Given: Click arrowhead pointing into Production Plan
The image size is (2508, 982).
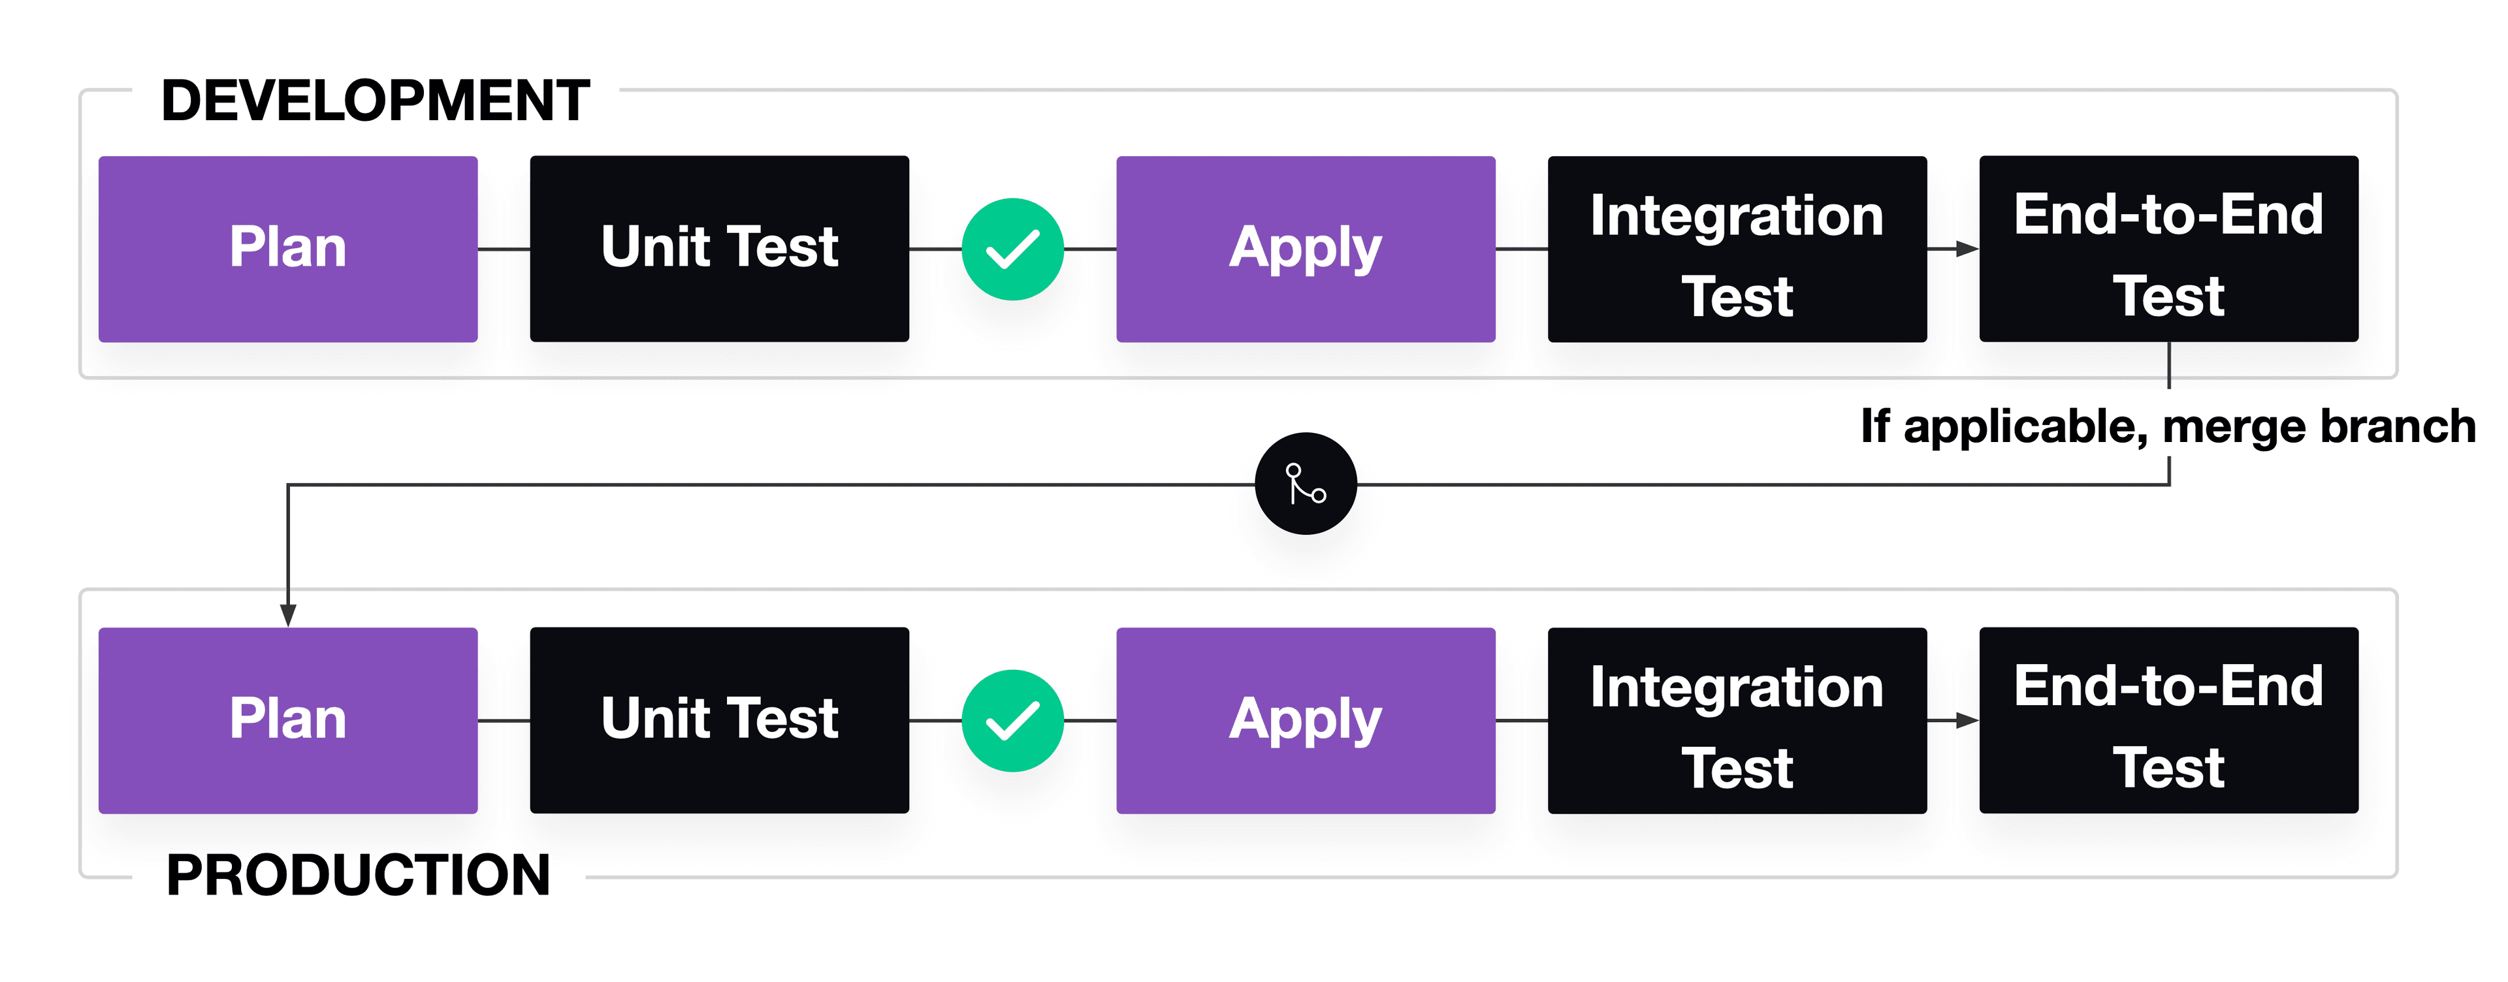Looking at the screenshot, I should tap(288, 615).
